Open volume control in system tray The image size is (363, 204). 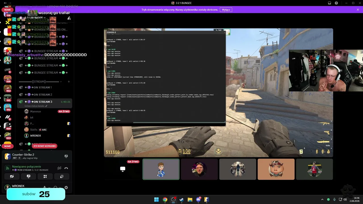(345, 199)
